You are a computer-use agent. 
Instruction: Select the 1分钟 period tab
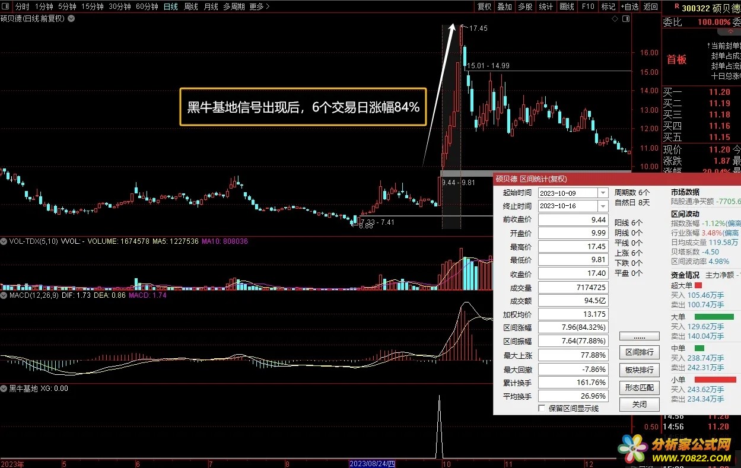44,7
